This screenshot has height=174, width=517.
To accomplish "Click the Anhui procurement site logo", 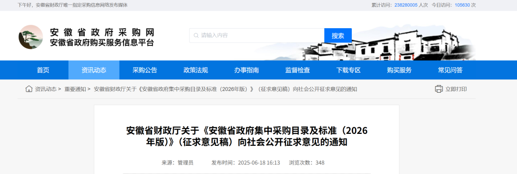I will tap(31, 37).
